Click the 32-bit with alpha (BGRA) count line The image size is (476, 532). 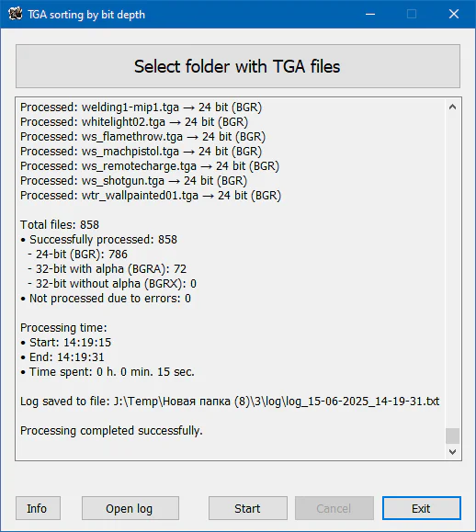[x=107, y=268]
